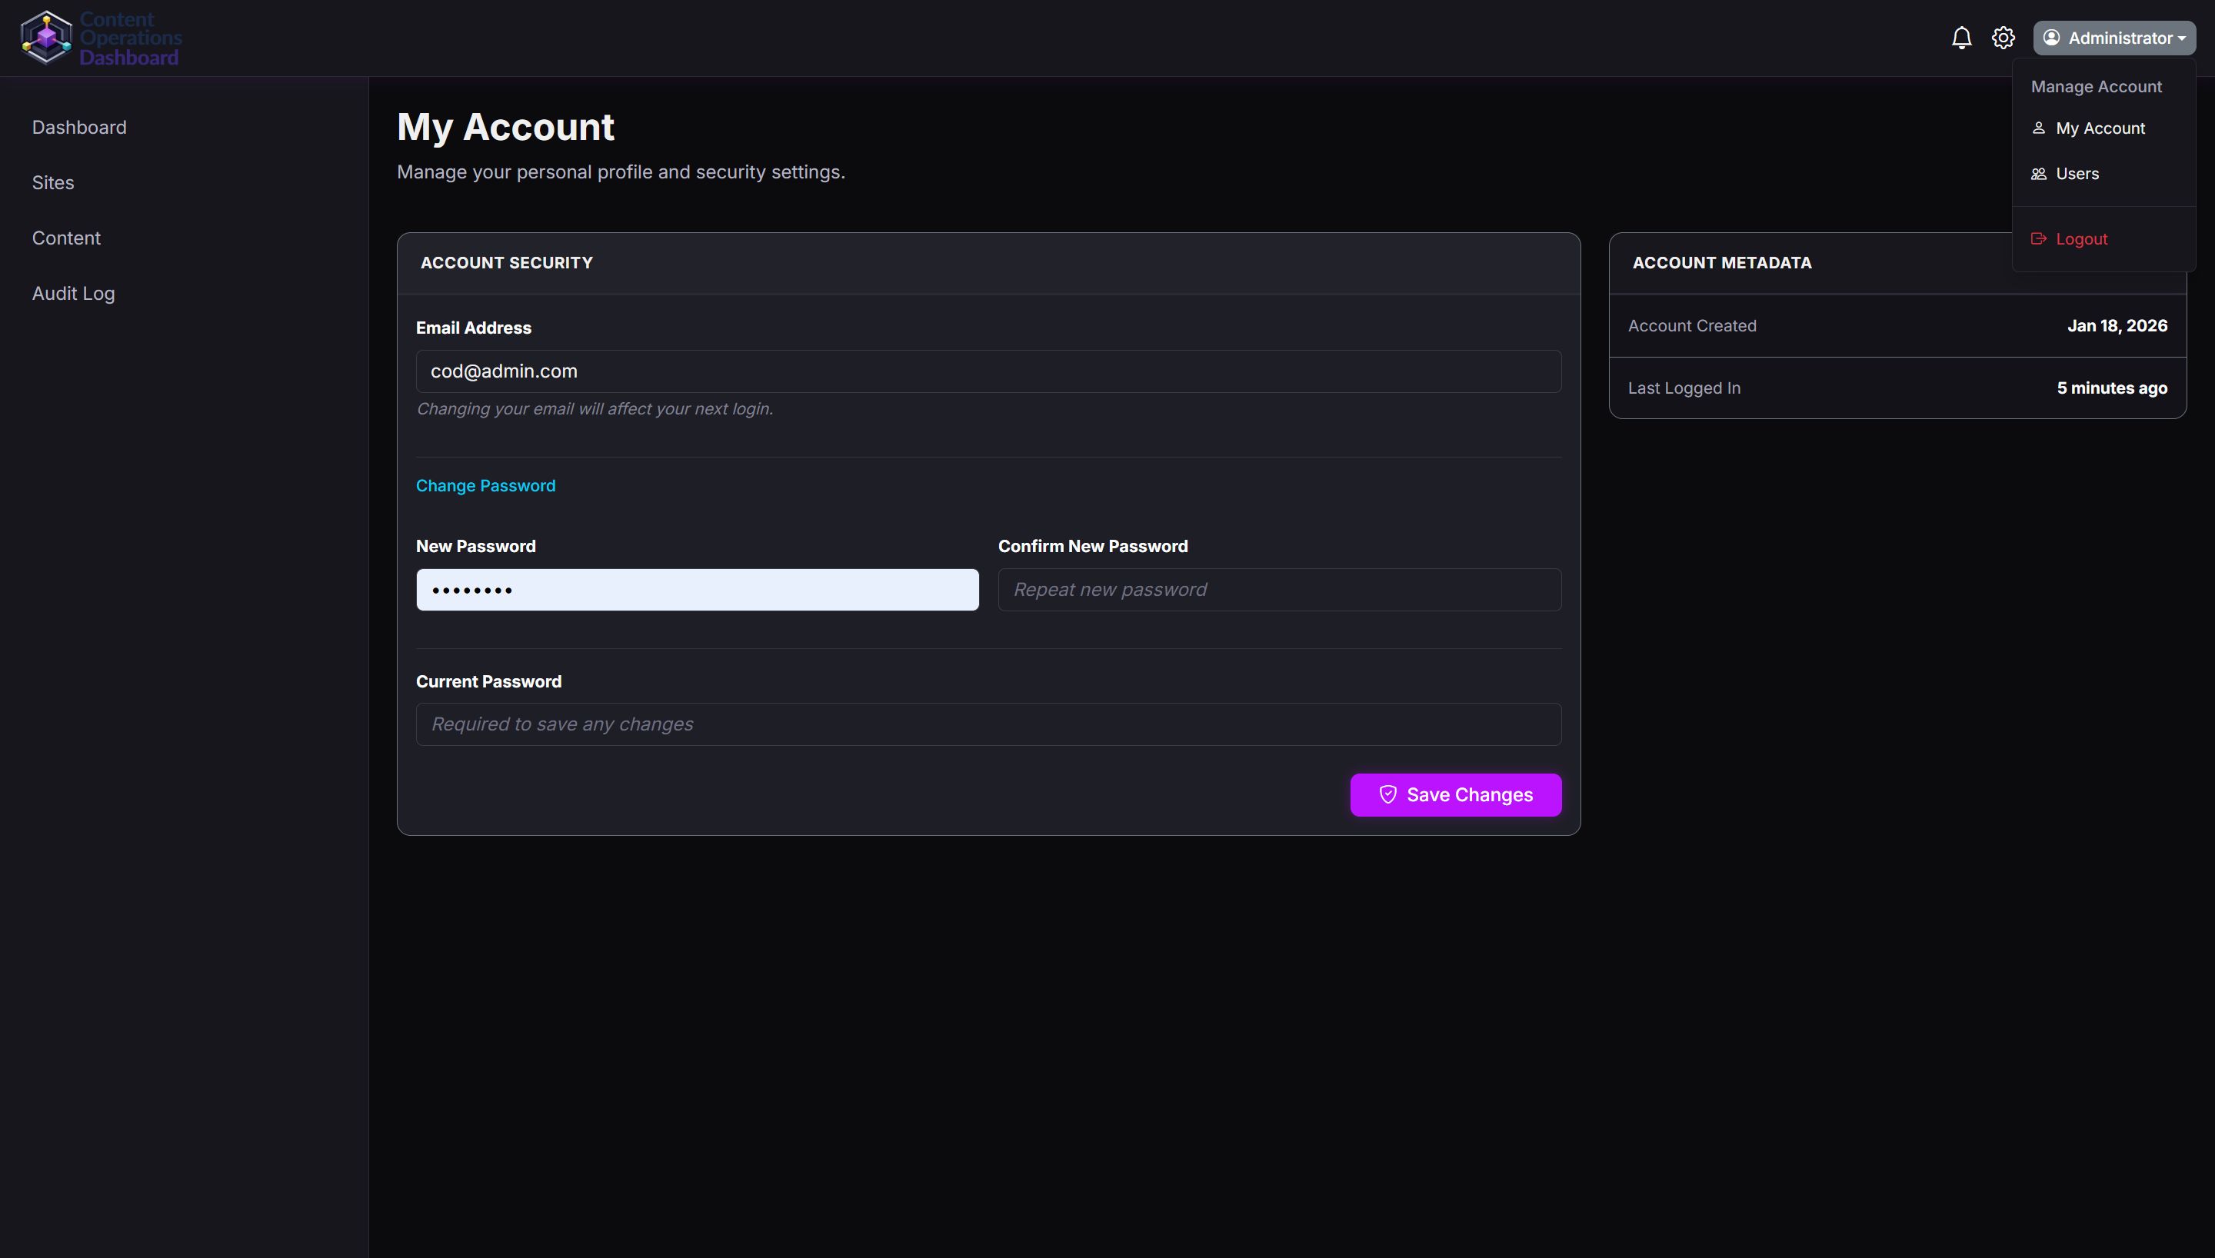Viewport: 2215px width, 1258px height.
Task: Open the notifications bell icon
Action: tap(1961, 38)
